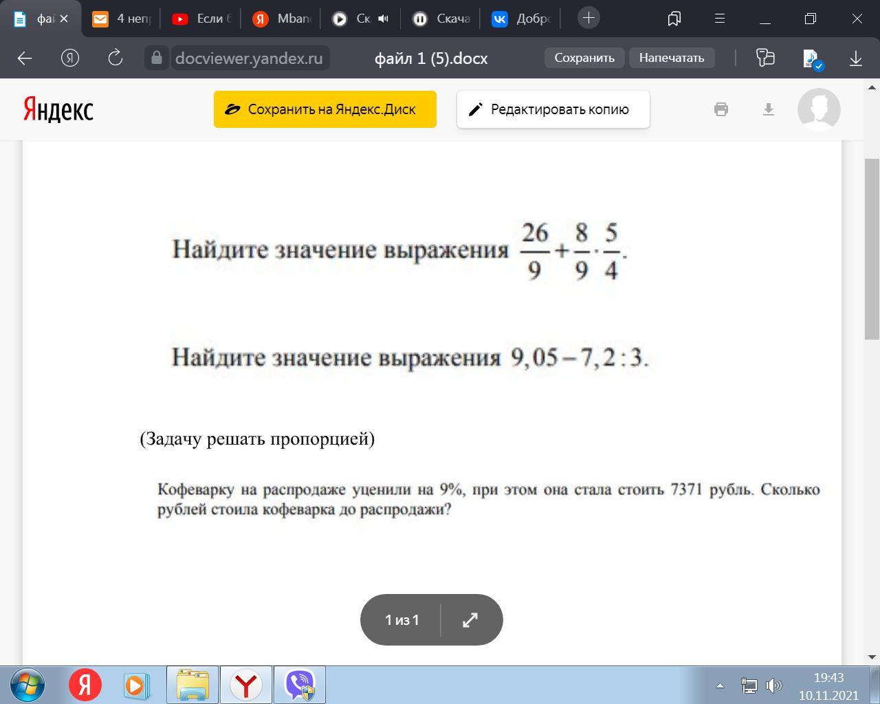Click the Напечатать button in address bar
880x704 pixels.
coord(672,58)
